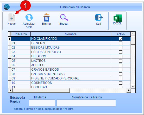The width and height of the screenshot is (144, 115).
Task: Select the BEBIDAS LIQUIDAS row
Action: point(71,48)
